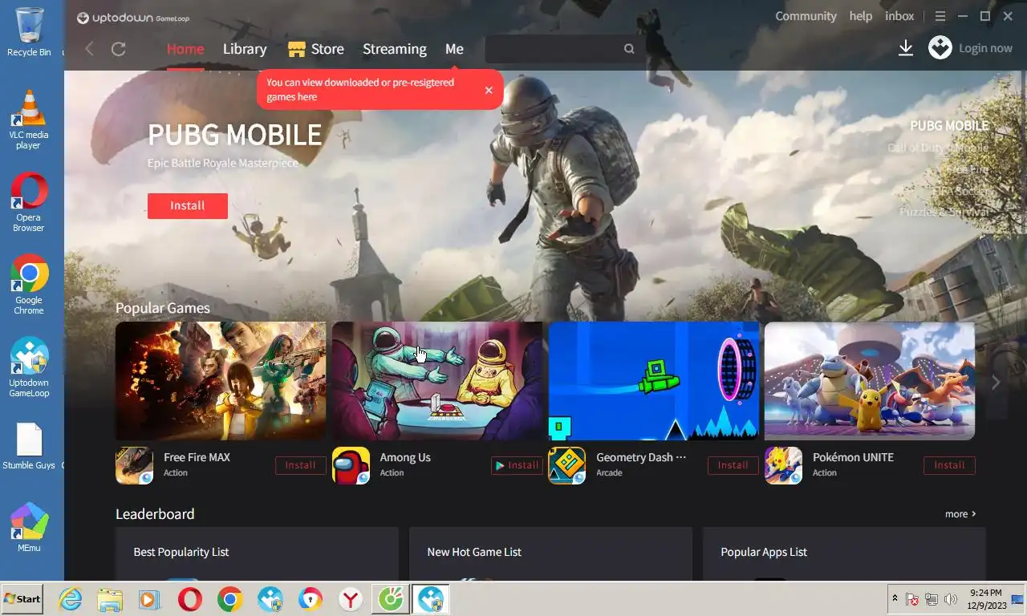
Task: Show hidden system tray icons
Action: [x=895, y=599]
